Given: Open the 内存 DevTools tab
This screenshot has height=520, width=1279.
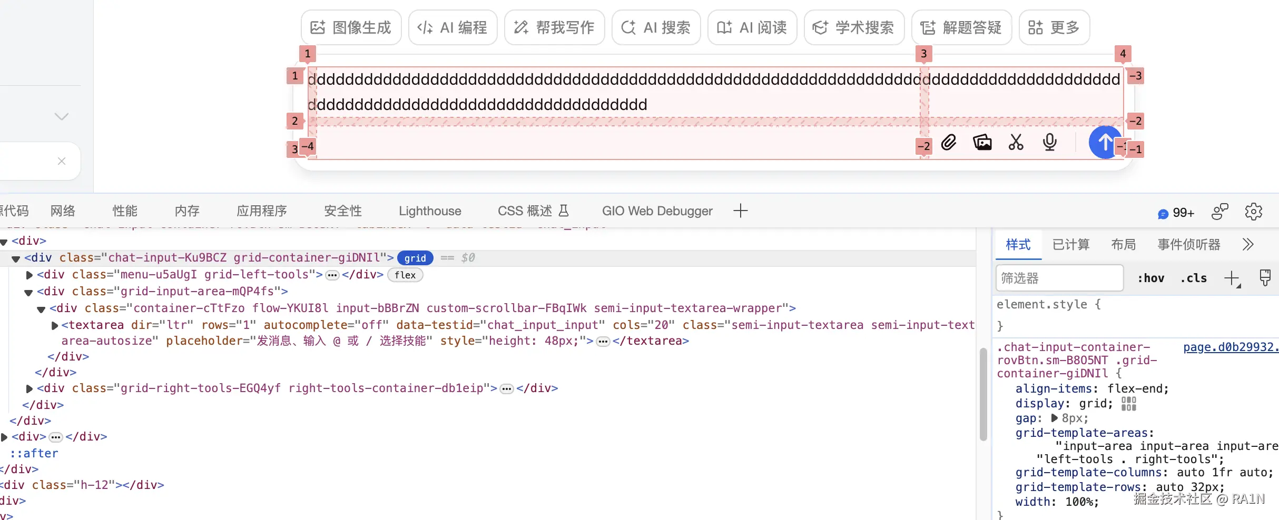Looking at the screenshot, I should [x=187, y=211].
